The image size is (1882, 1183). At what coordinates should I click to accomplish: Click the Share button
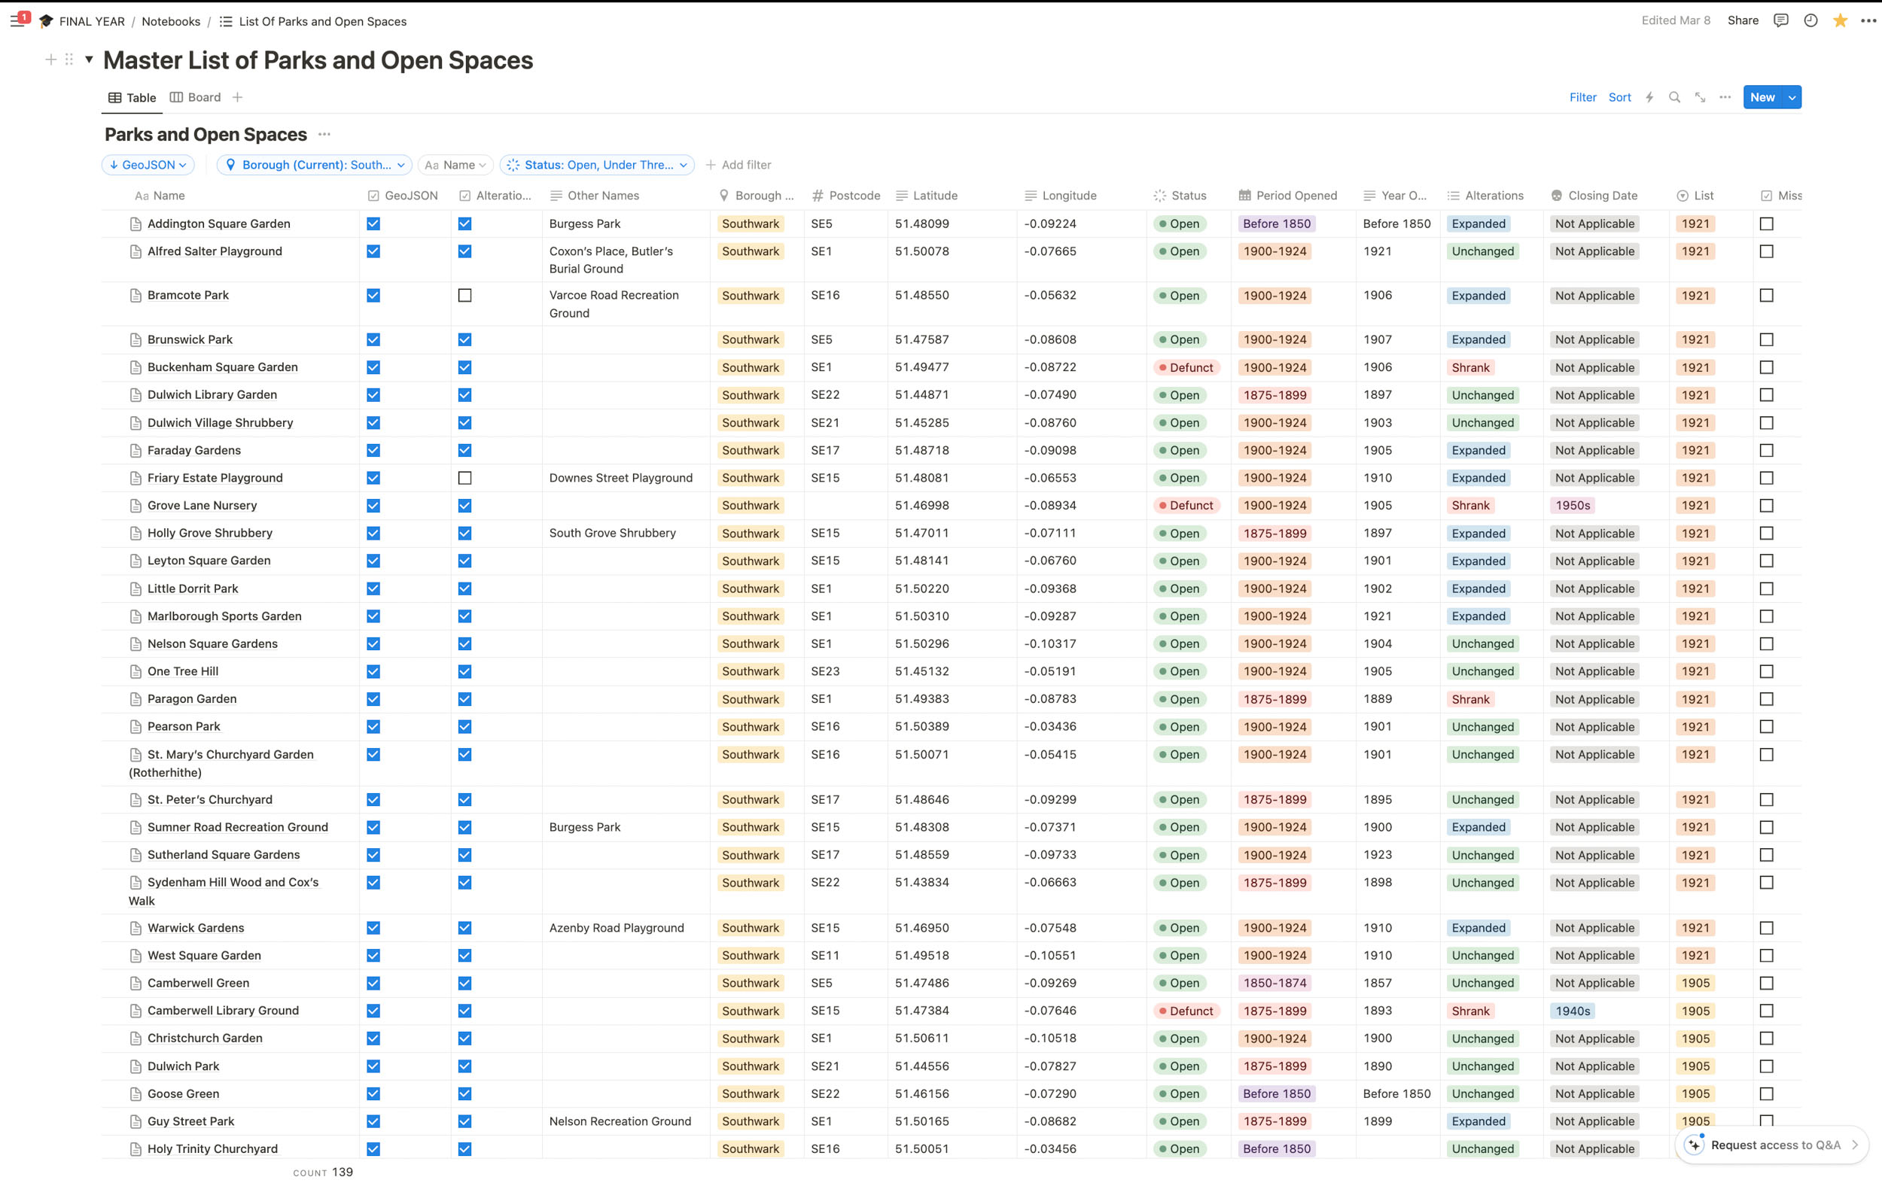[1742, 21]
